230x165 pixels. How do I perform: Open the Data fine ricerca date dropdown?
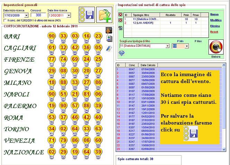pos(69,15)
